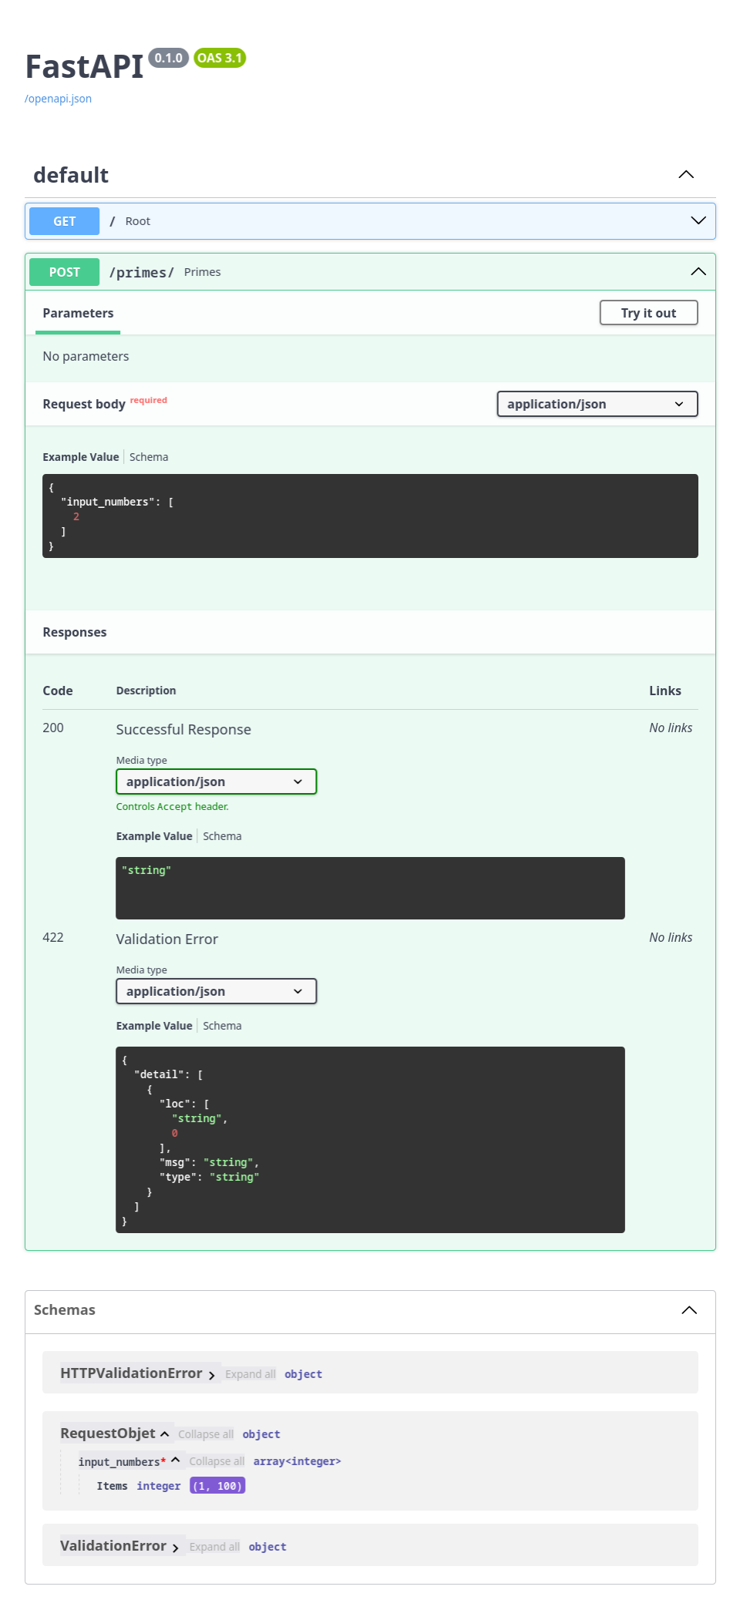Click Collapse all next to RequestObjet
This screenshot has height=1610, width=740.
point(206,1434)
